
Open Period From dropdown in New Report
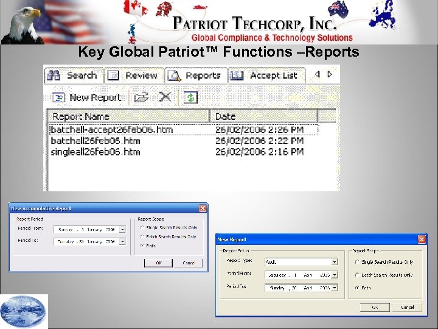[335, 275]
